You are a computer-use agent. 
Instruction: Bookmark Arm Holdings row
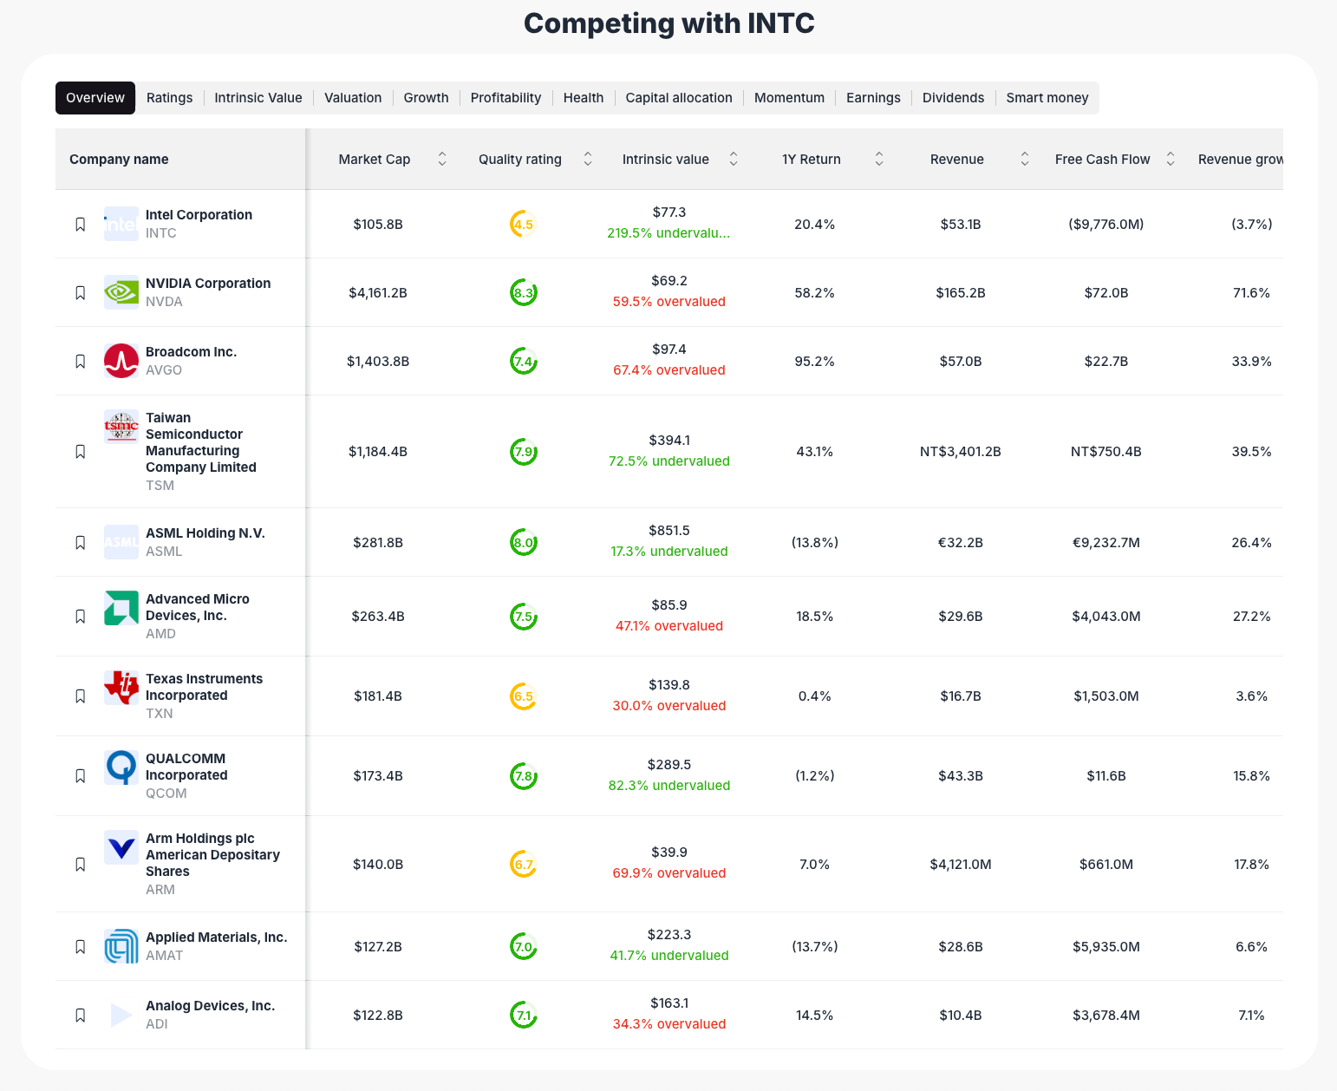[x=81, y=864]
